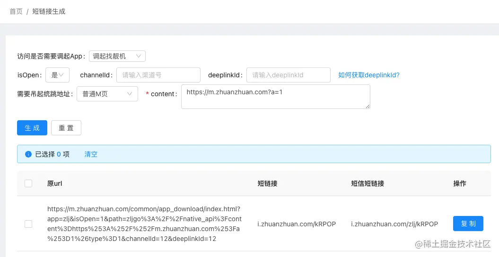Image resolution: width=499 pixels, height=257 pixels.
Task: Click 清空 to clear selection
Action: click(91, 154)
